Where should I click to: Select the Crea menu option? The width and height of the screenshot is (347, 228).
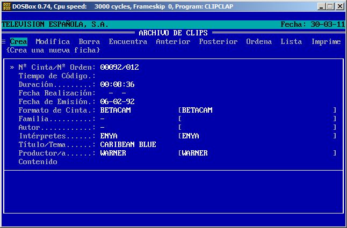point(19,41)
